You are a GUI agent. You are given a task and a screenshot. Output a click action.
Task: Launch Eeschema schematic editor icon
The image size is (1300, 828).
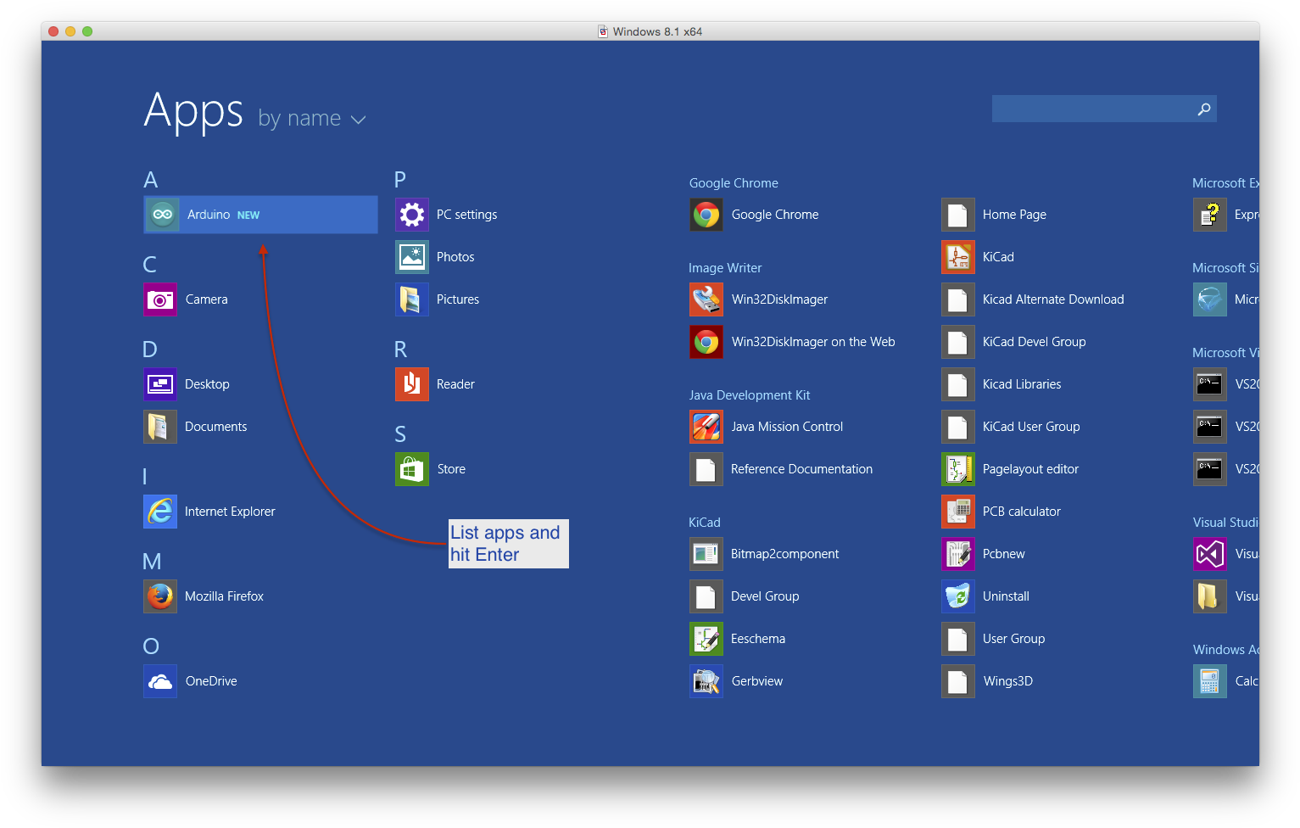click(706, 639)
